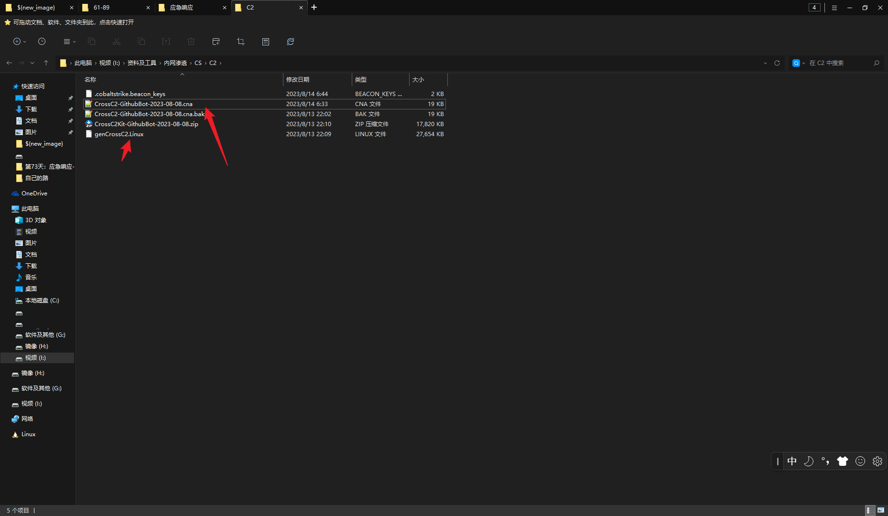
Task: Click the new split pane toolbar icon
Action: coord(216,42)
